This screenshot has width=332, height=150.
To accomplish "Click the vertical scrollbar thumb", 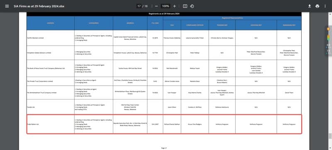I will coord(330,136).
